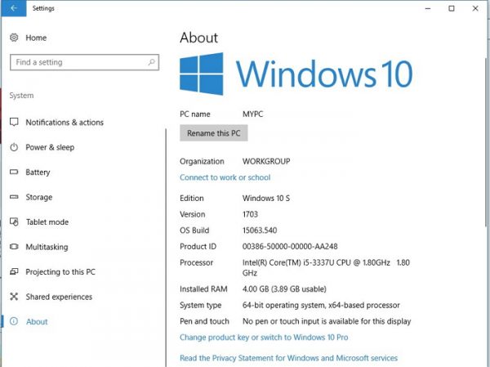The image size is (490, 367).
Task: Open Multitasking settings
Action: [x=47, y=247]
